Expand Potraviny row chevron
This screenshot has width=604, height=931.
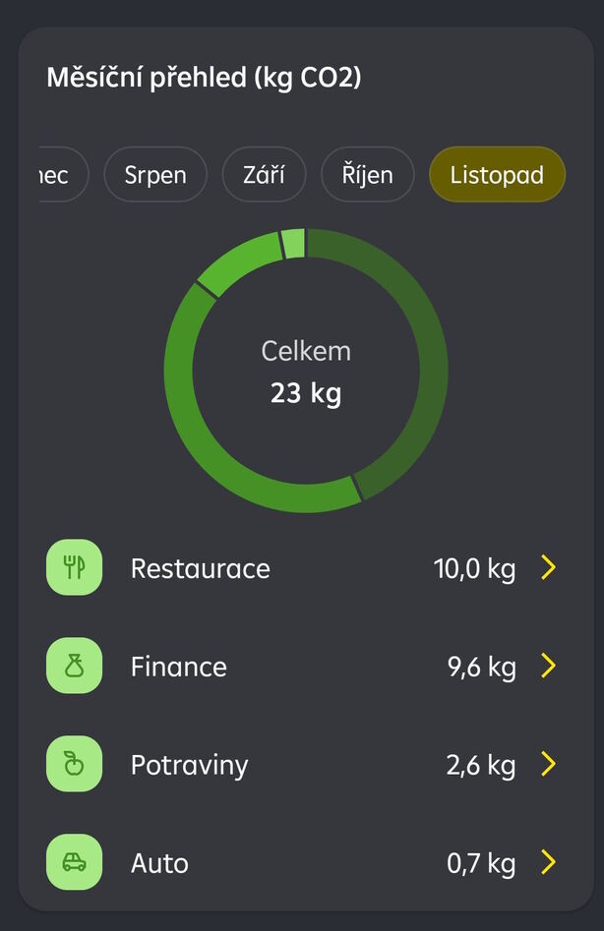[x=549, y=764]
